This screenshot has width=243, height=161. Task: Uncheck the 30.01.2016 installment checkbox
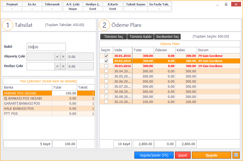tap(106, 56)
